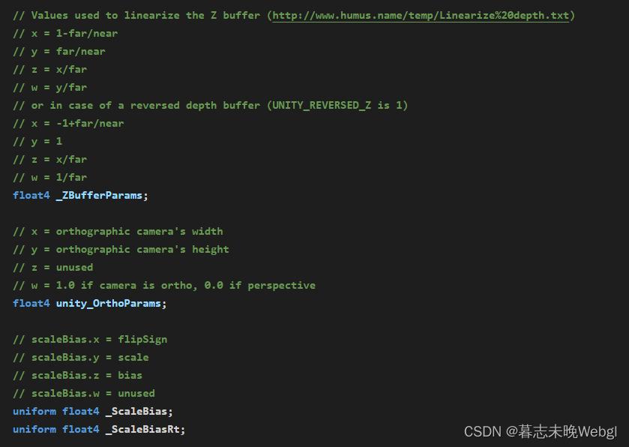This screenshot has width=629, height=447.
Task: Click the UNITY_REVERSED_Z text in comment
Action: (x=322, y=106)
